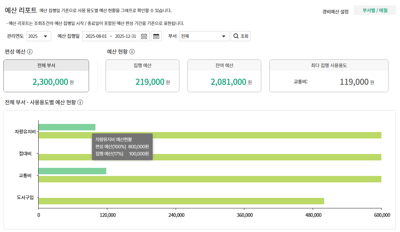
Task: Click the info icon beside 예산 현황
Action: tap(132, 52)
